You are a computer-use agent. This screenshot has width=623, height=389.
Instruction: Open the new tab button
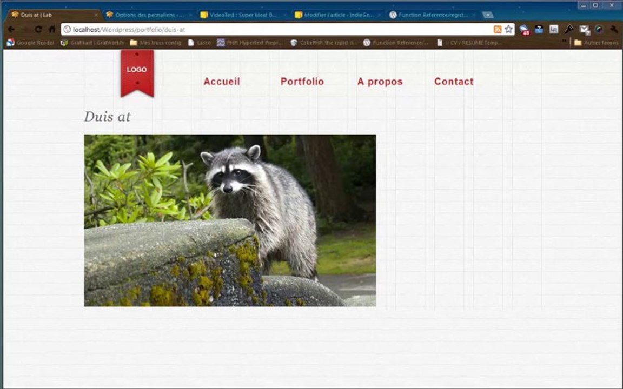pos(487,15)
